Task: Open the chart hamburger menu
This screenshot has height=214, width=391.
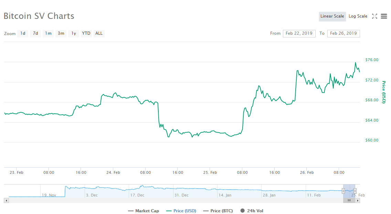Action: (384, 16)
